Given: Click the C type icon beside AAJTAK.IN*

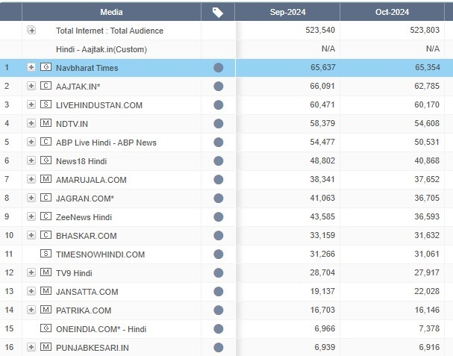Looking at the screenshot, I should click(46, 86).
